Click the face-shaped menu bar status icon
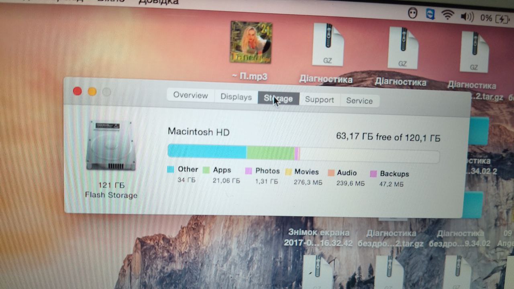 [413, 14]
